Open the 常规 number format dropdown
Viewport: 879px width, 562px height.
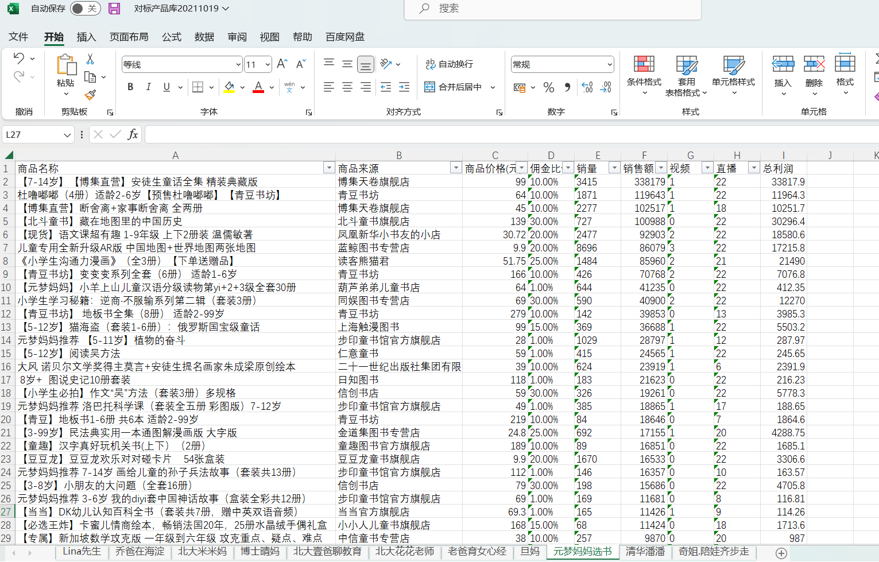click(610, 64)
